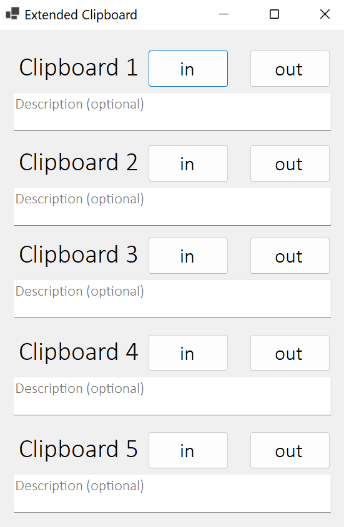Retrieve from Clipboard 5 via out button

(290, 450)
